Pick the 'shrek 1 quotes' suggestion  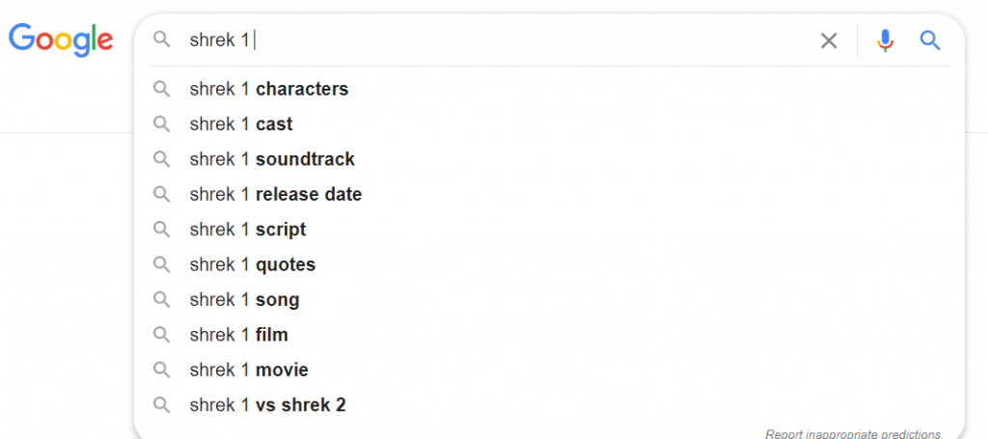tap(549, 264)
